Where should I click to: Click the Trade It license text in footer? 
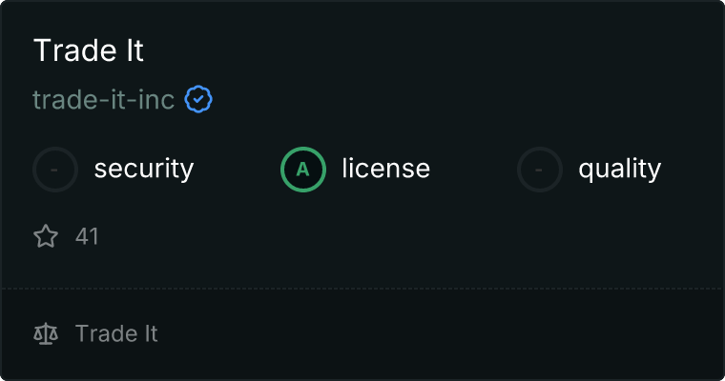tap(116, 333)
